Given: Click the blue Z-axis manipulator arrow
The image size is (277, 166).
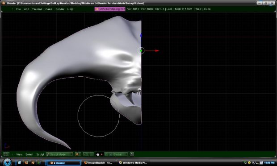Looking at the screenshot, I should [x=141, y=35].
